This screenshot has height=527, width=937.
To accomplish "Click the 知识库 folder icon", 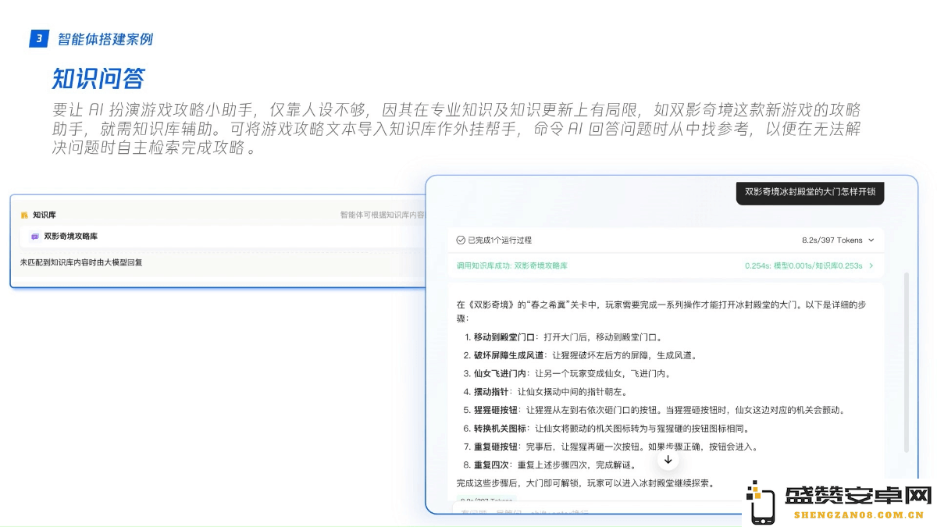I will click(x=24, y=215).
